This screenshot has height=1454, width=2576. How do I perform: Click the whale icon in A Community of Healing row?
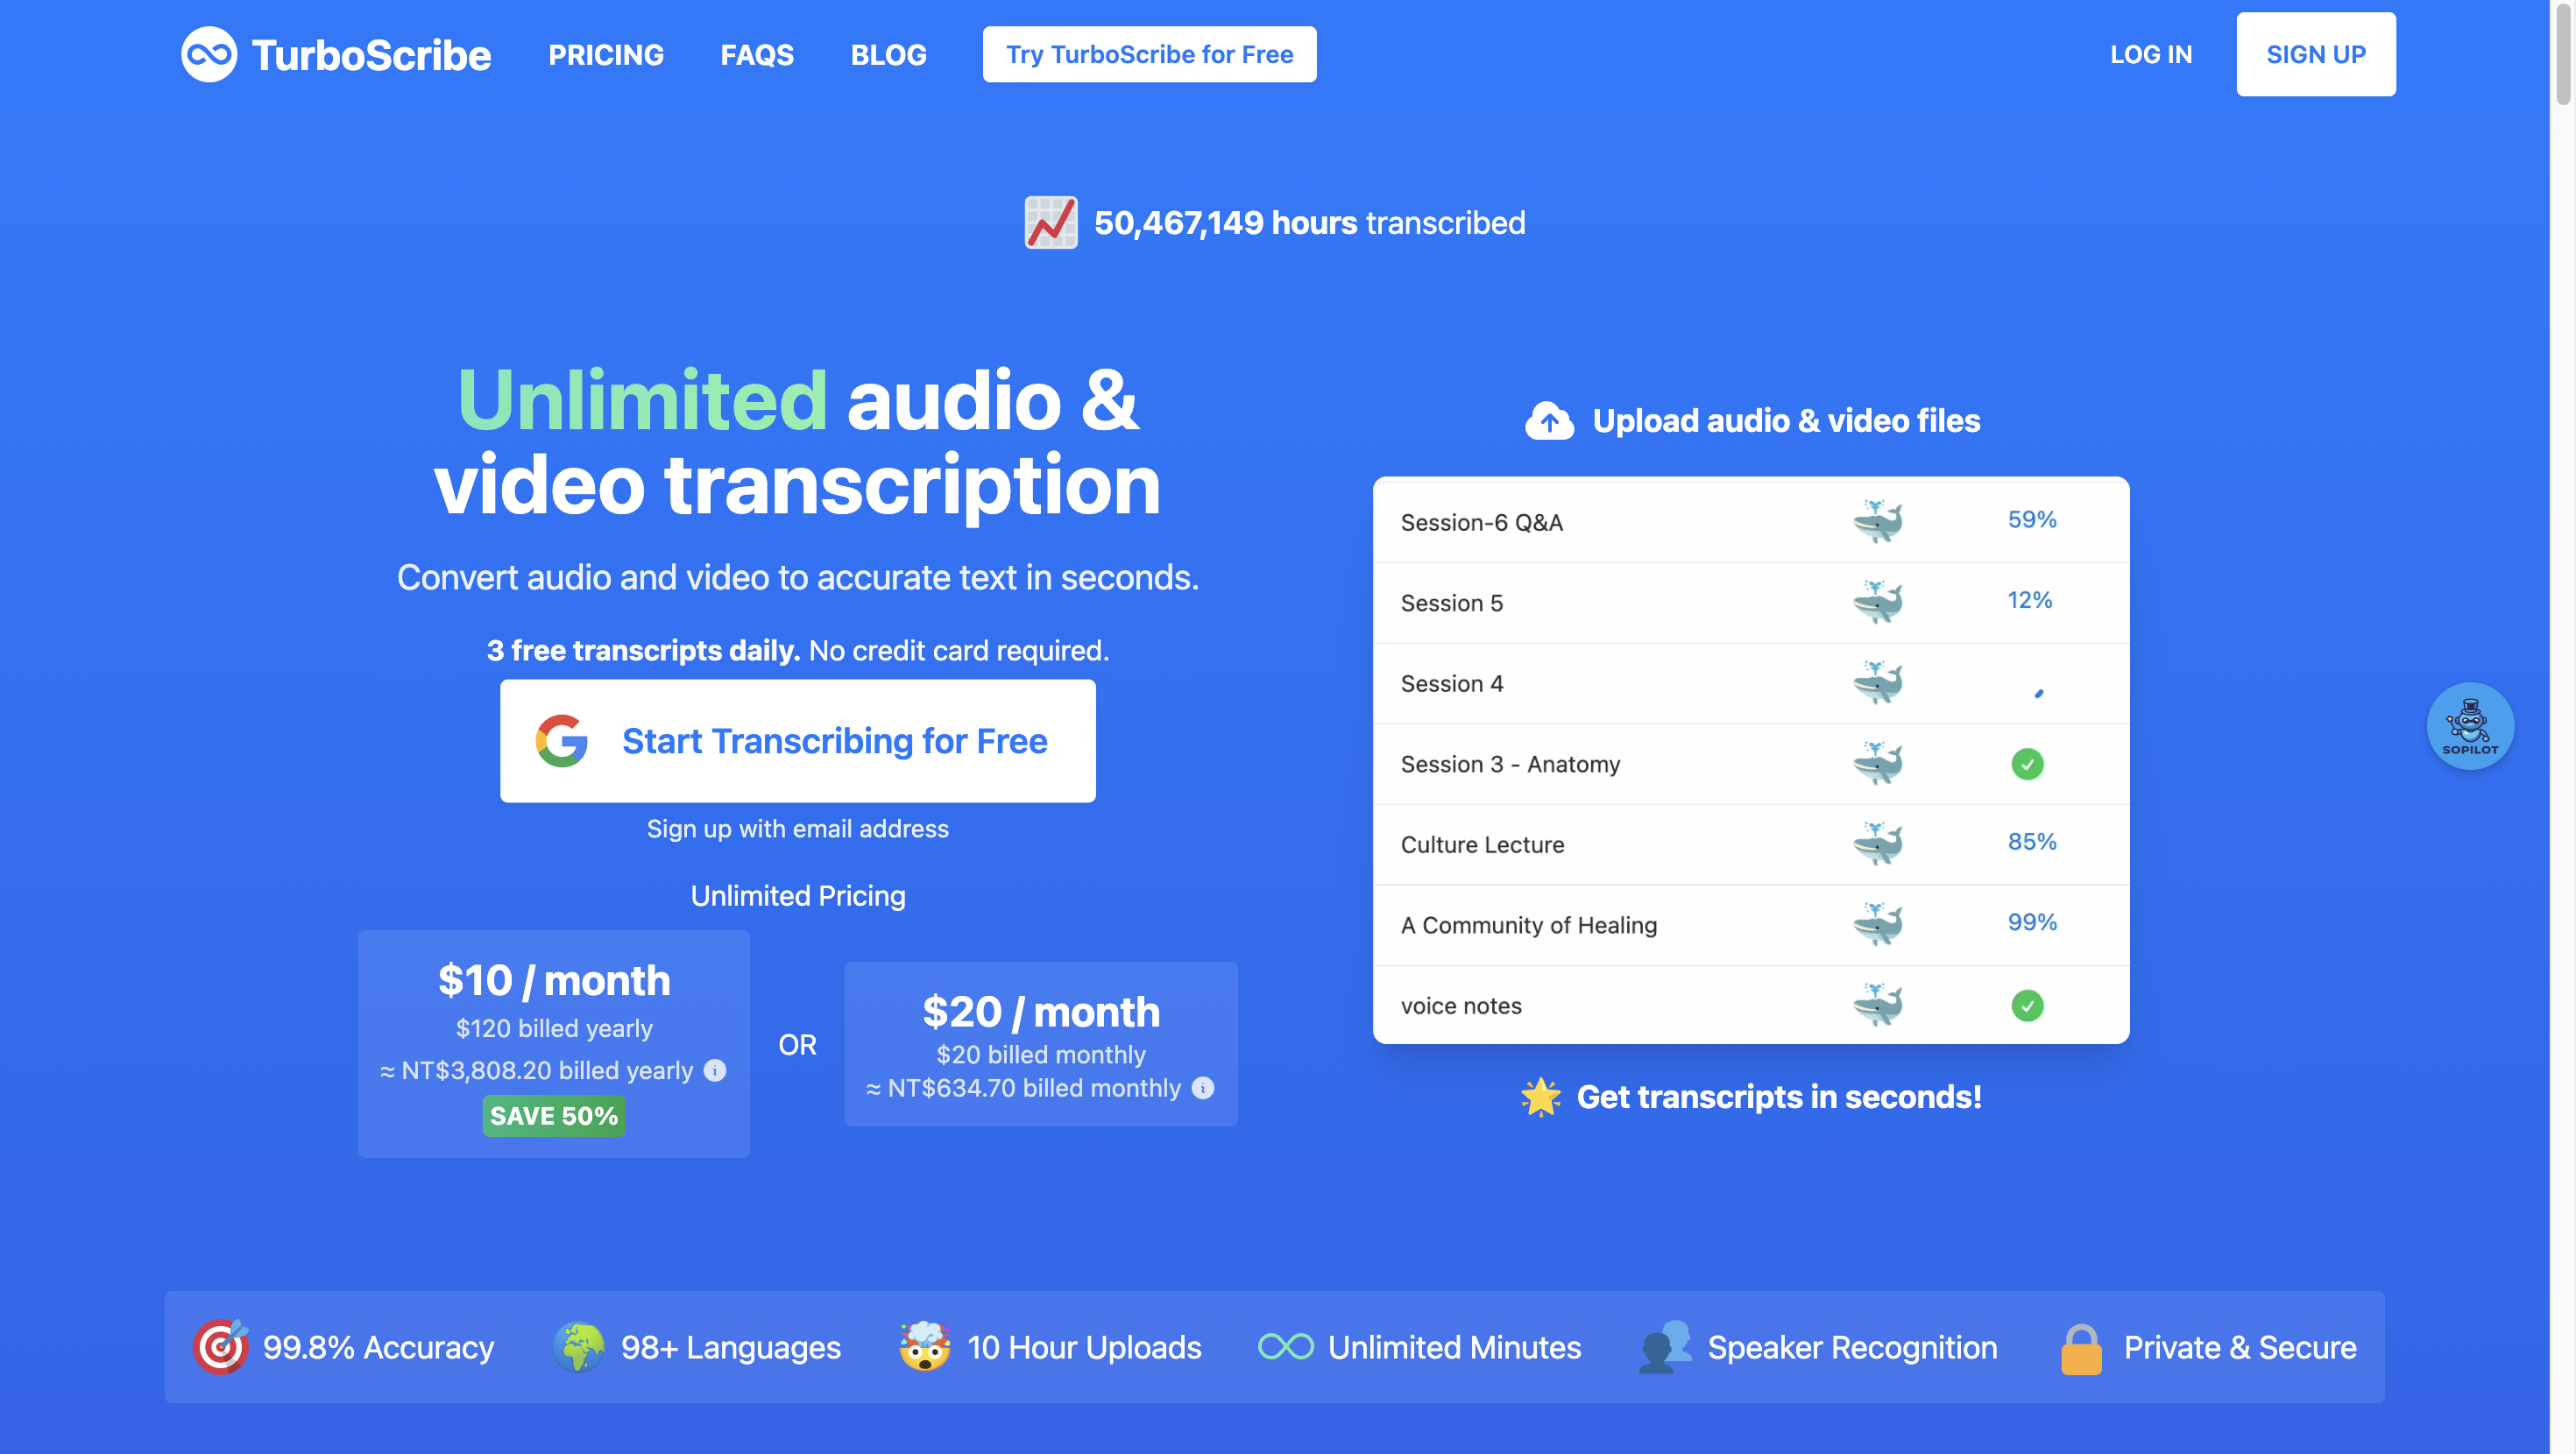[1878, 925]
